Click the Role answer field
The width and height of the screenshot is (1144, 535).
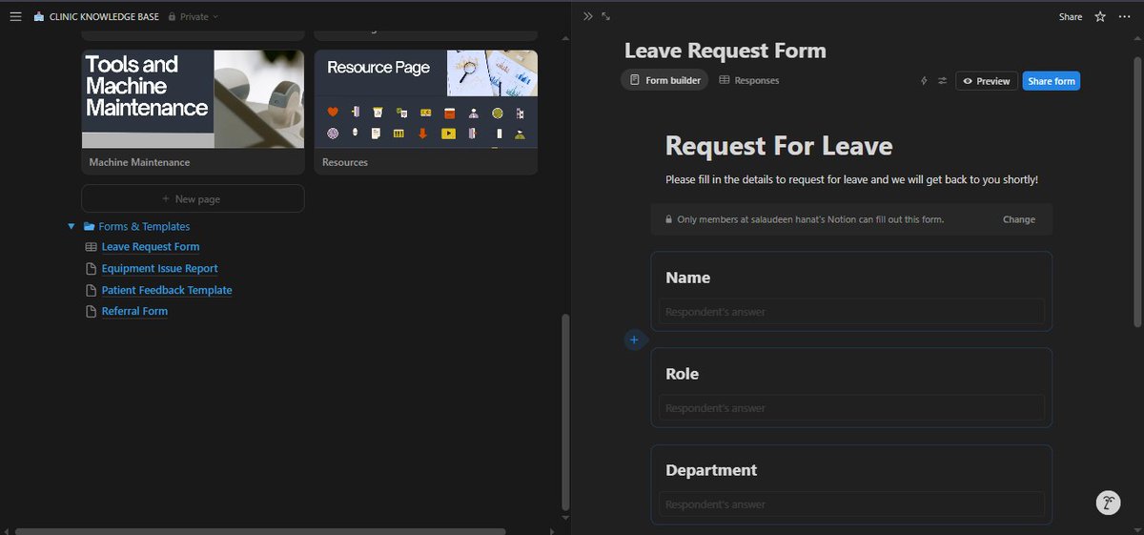(x=851, y=408)
